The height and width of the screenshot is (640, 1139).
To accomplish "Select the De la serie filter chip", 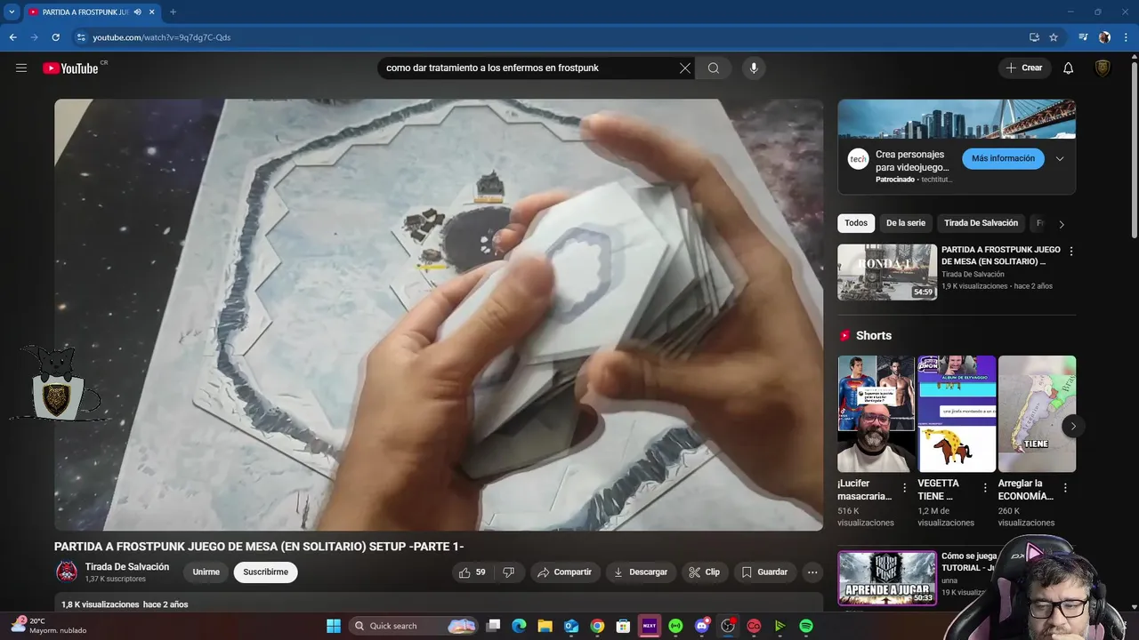I will coord(906,223).
